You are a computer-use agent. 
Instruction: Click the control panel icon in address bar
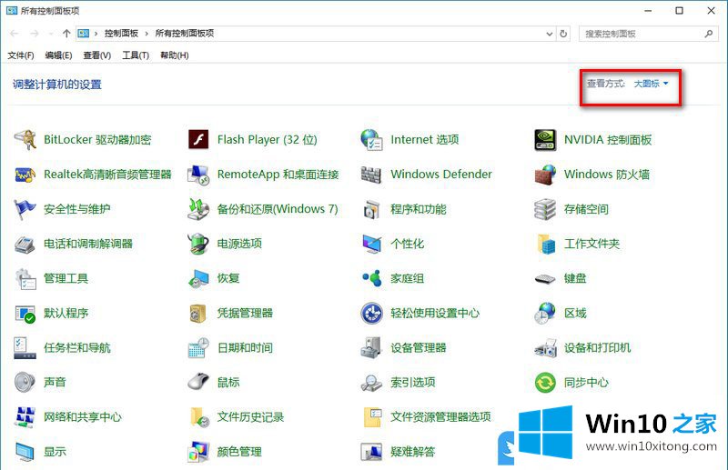[x=84, y=34]
